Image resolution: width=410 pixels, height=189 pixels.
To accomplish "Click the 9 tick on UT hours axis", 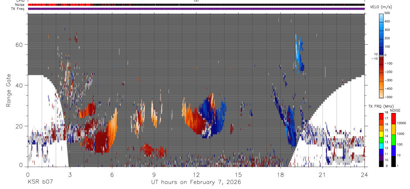I will point(154,174).
